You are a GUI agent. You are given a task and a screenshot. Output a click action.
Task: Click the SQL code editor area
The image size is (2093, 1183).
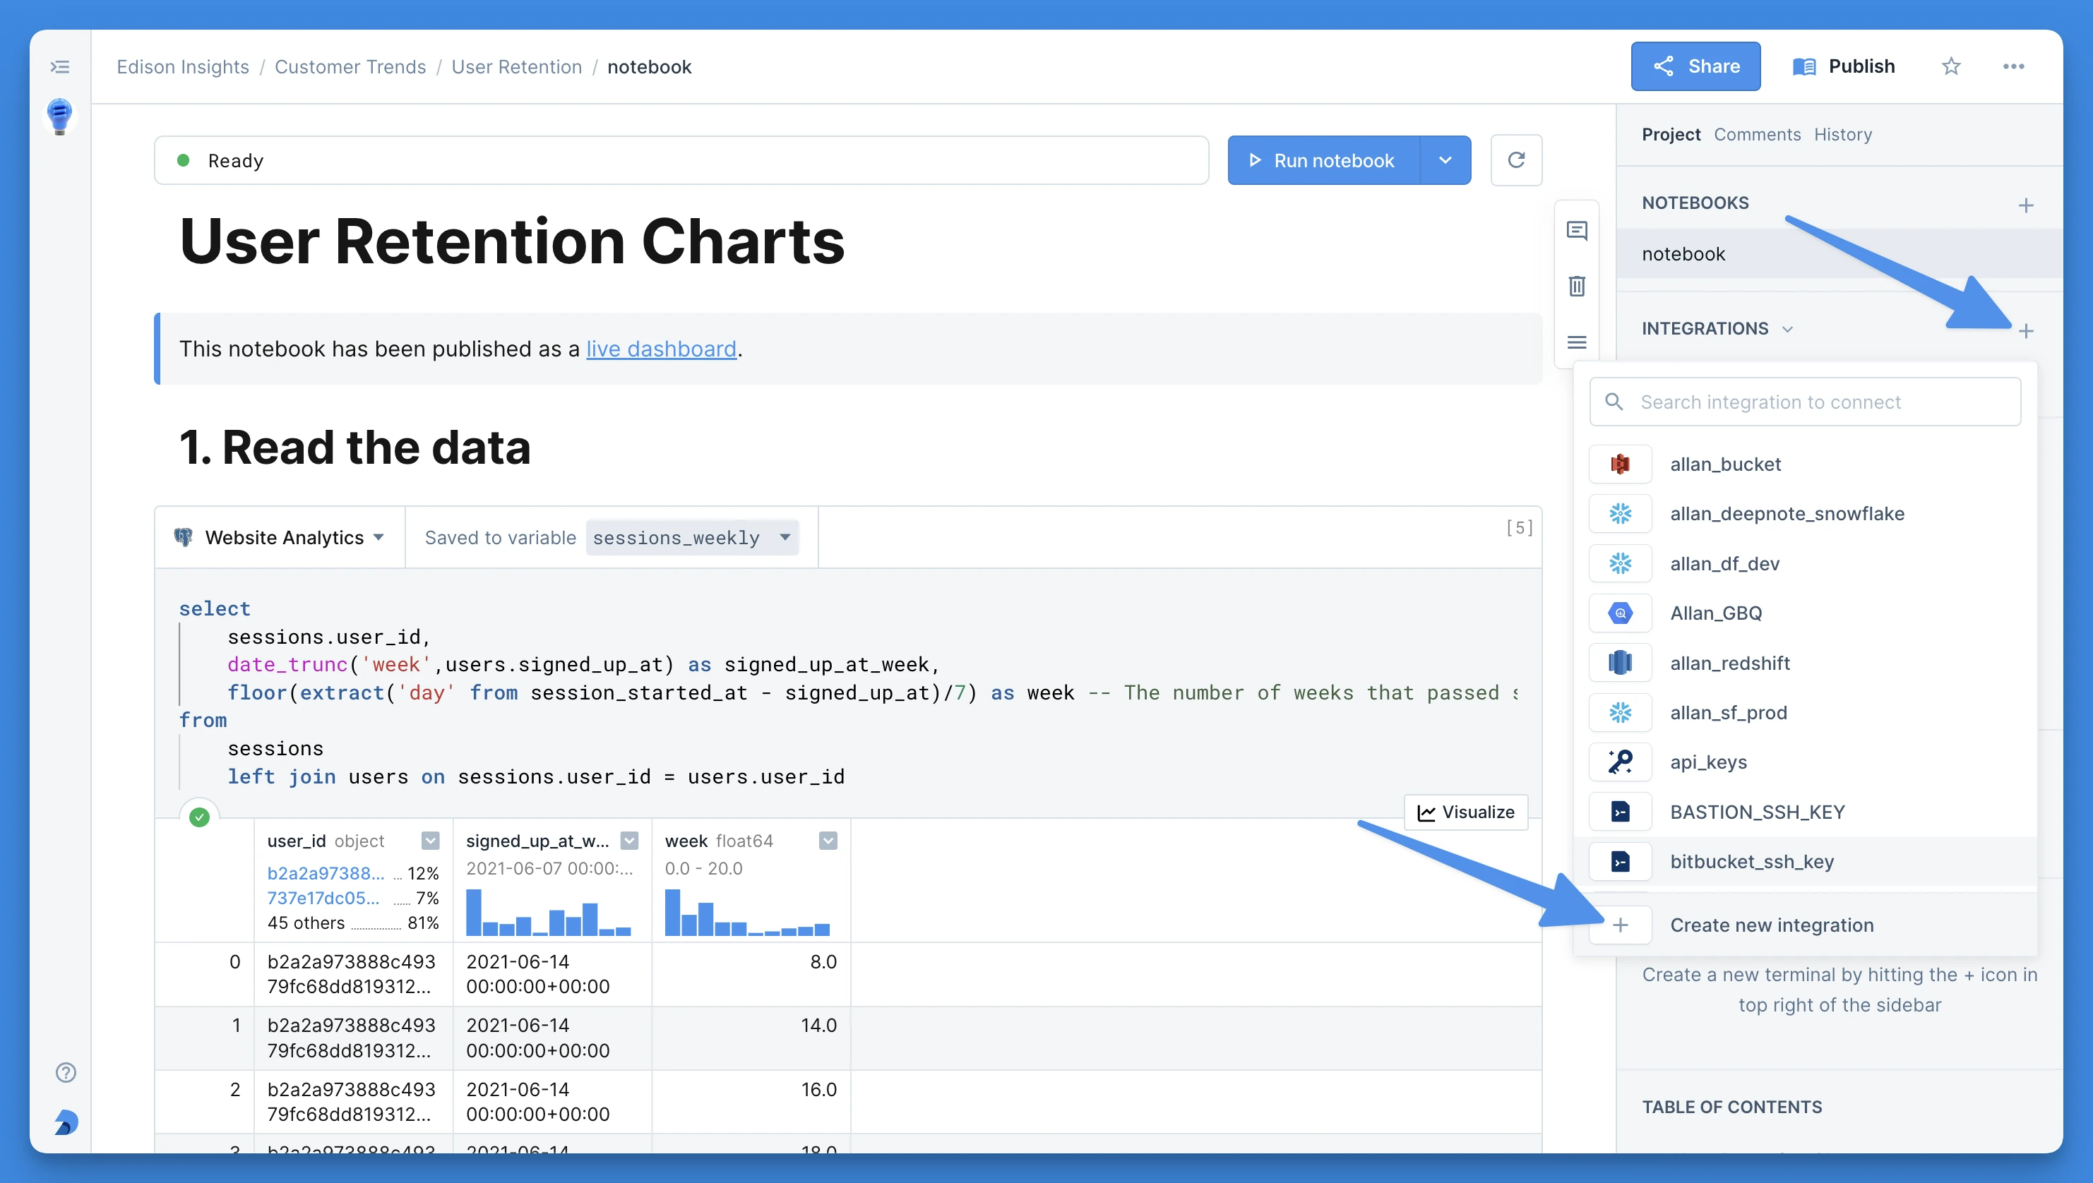point(848,692)
